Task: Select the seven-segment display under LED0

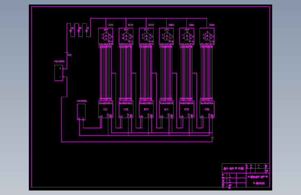Action: [106, 36]
